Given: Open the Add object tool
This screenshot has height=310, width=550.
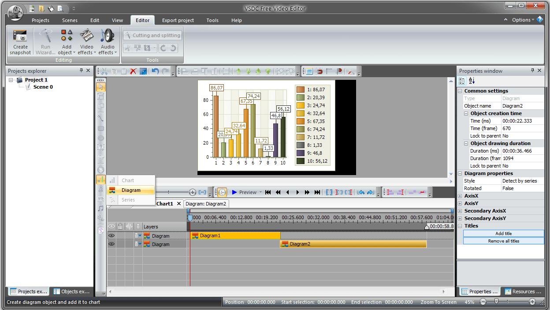Looking at the screenshot, I should [67, 42].
